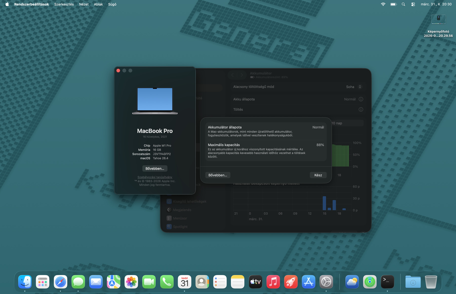Click the battery icon in the menu bar
The height and width of the screenshot is (294, 456).
[393, 4]
